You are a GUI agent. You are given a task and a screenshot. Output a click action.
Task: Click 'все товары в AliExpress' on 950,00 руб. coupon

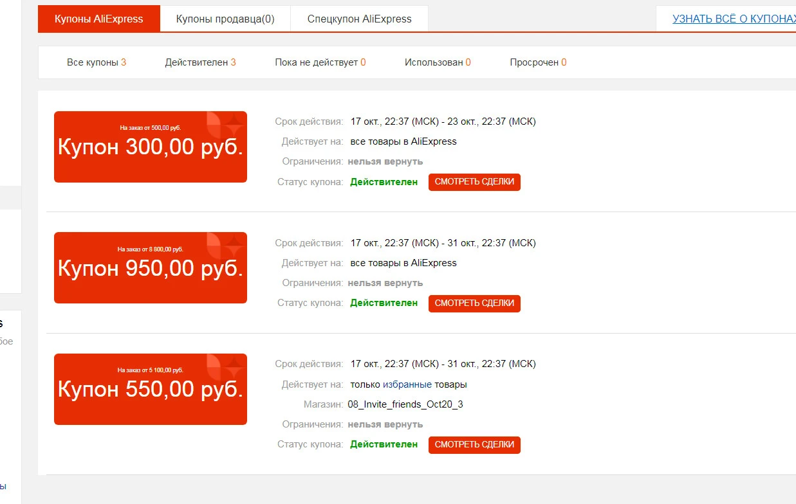(403, 263)
